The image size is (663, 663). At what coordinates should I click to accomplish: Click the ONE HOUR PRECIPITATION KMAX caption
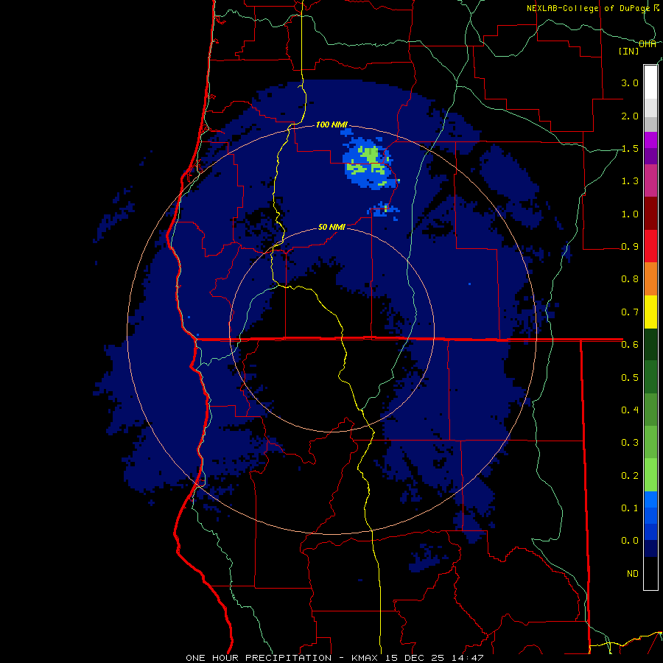[x=334, y=658]
